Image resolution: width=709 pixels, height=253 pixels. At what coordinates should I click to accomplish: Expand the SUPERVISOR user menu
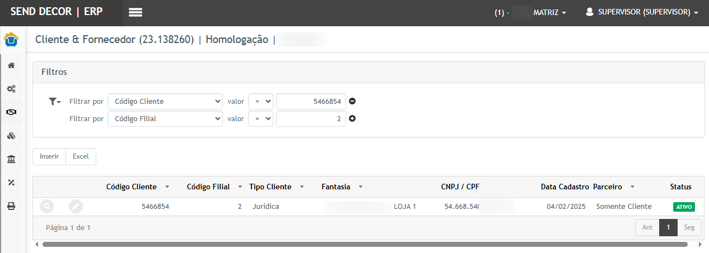click(648, 12)
